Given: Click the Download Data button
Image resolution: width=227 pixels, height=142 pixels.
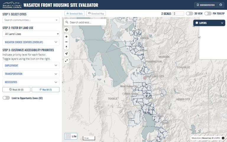Looking at the screenshot, I should [74, 14].
